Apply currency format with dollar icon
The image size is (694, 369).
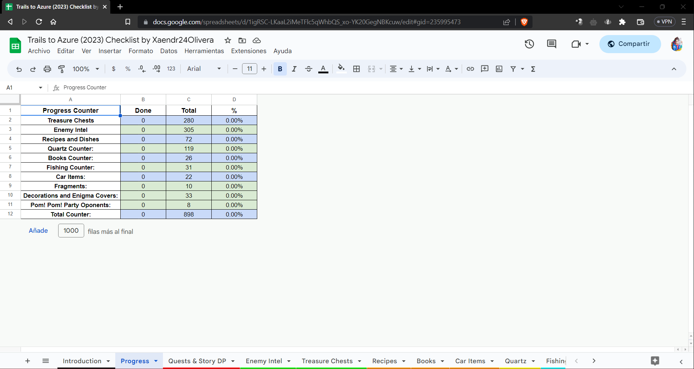coord(114,69)
